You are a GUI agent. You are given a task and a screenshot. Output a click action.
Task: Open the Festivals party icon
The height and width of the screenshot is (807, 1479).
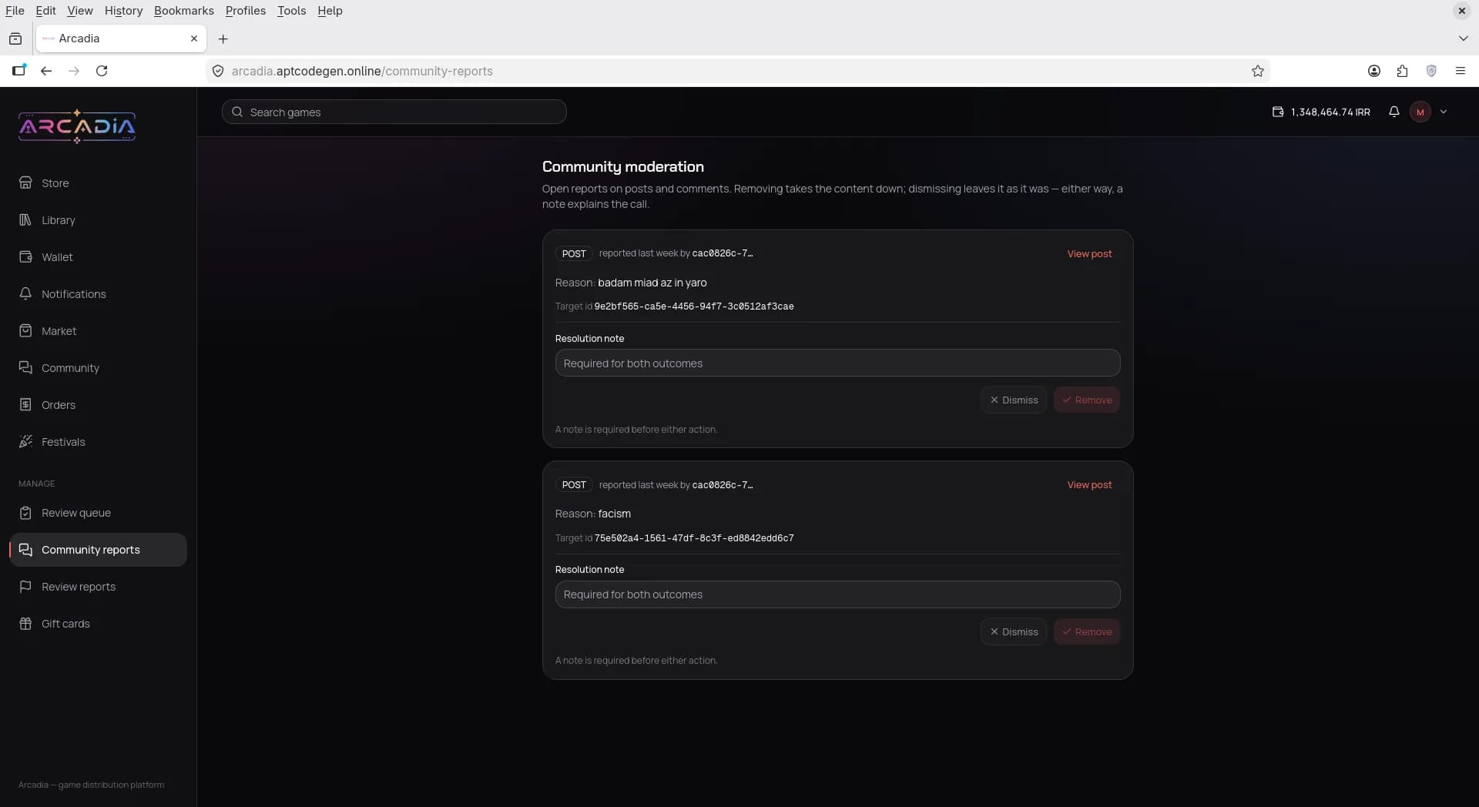tap(25, 441)
